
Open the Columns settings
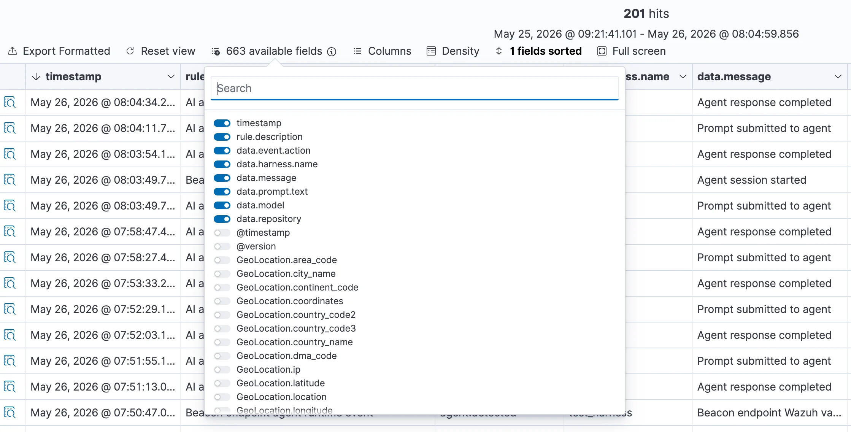382,51
